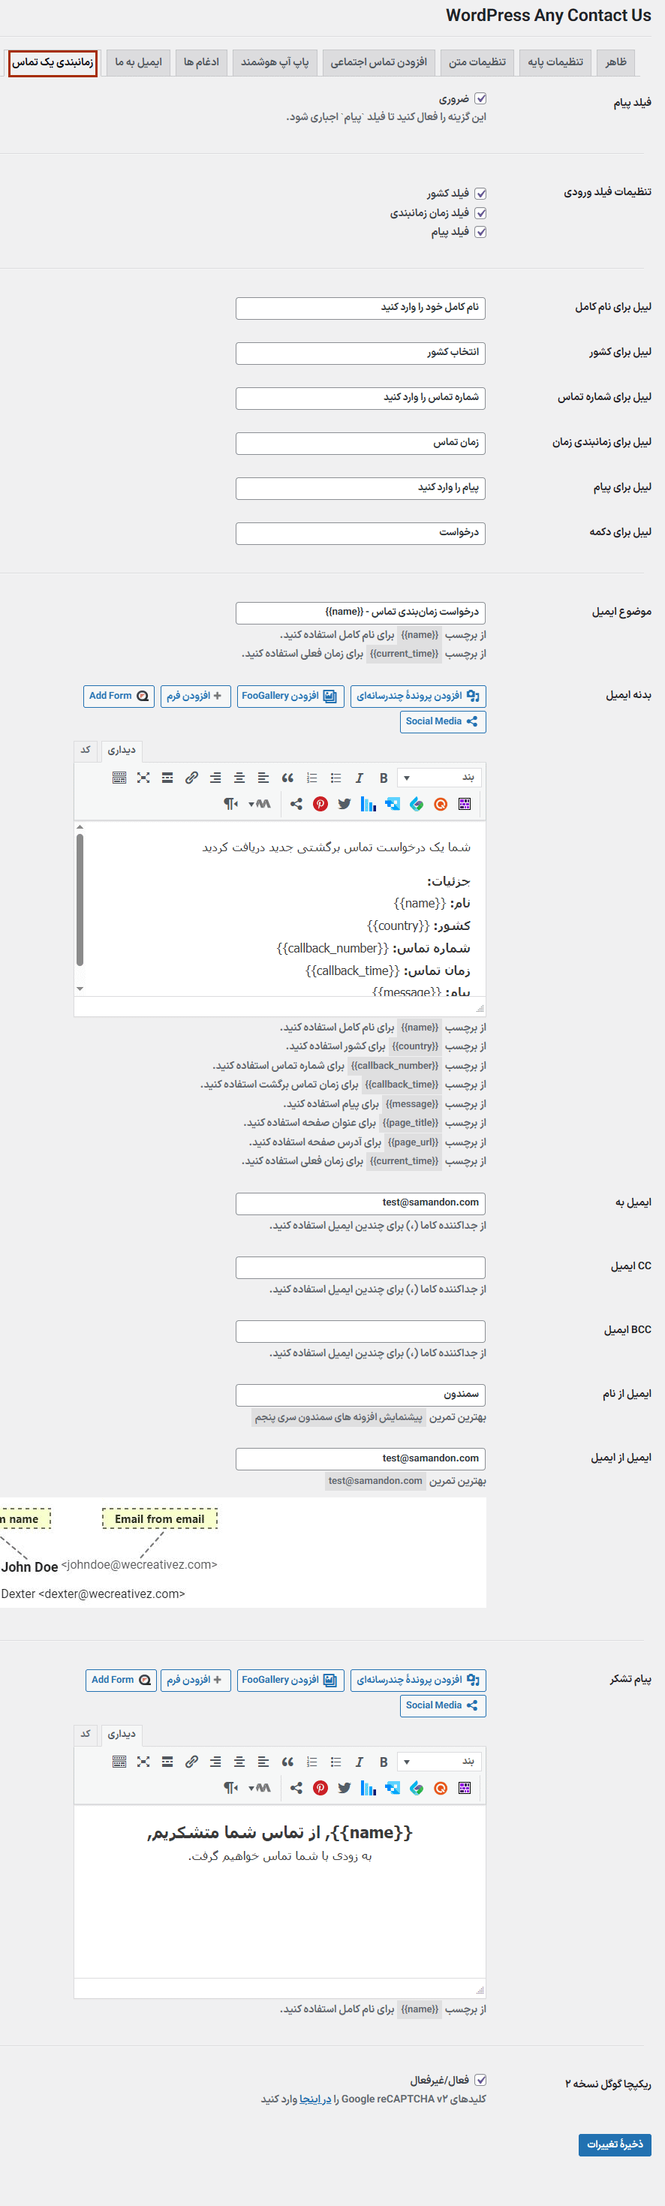Image resolution: width=665 pixels, height=2206 pixels.
Task: Click numbered list icon in thank-you editor
Action: pos(311,1762)
